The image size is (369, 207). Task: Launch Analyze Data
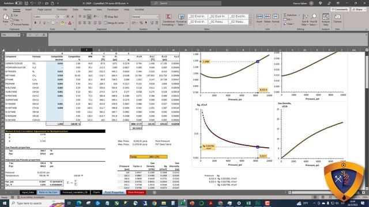coord(326,20)
